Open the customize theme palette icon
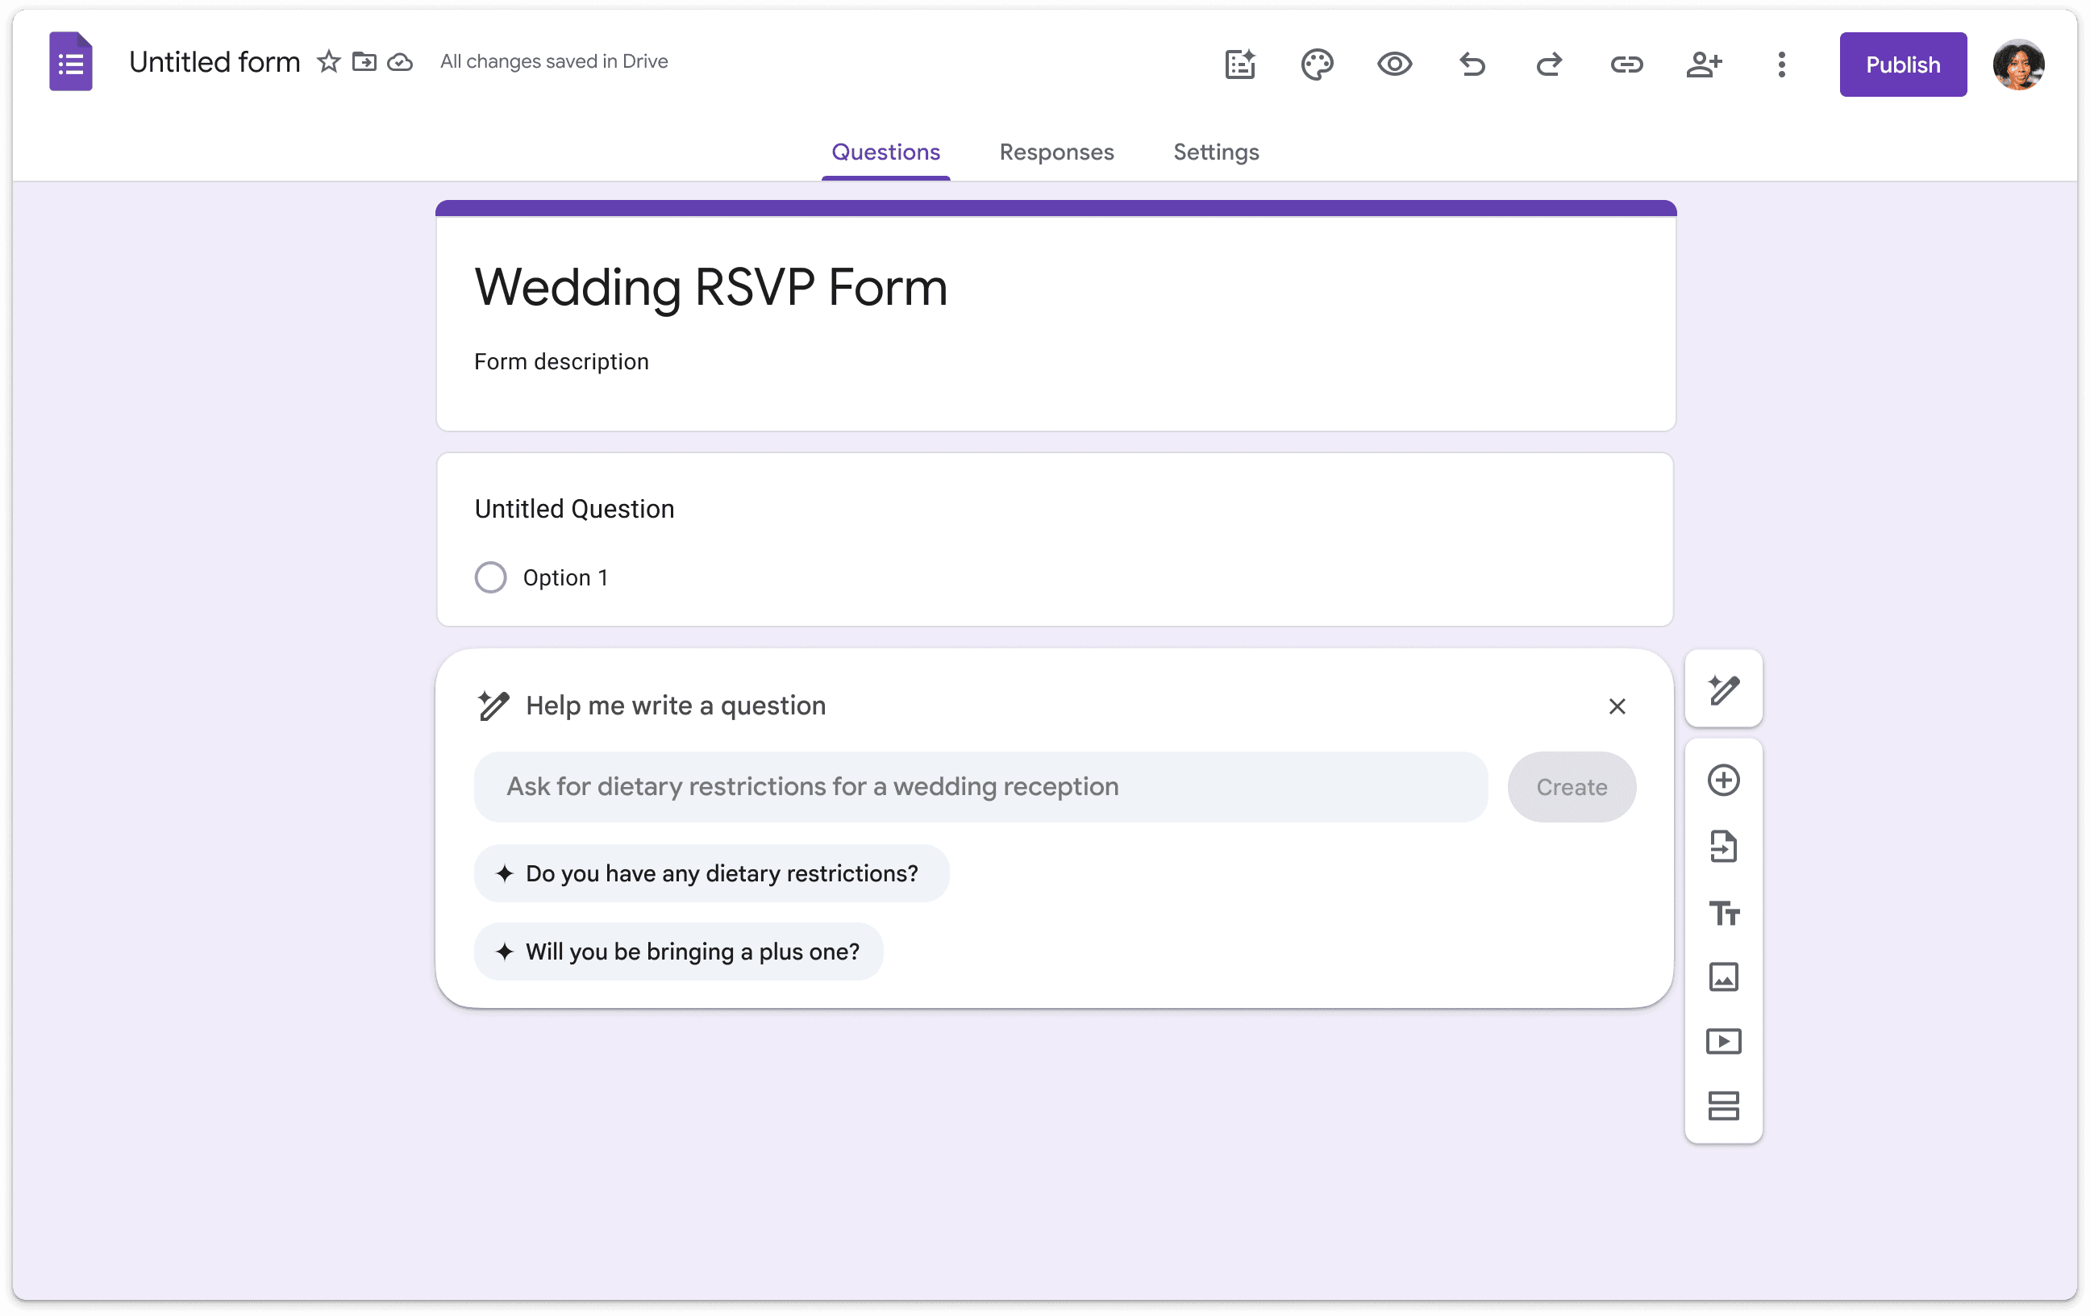Viewport: 2090px width, 1316px height. tap(1317, 65)
